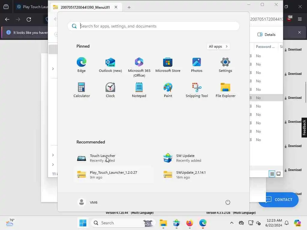Click the topmost Download link on webpage
The height and width of the screenshot is (230, 307).
[293, 50]
